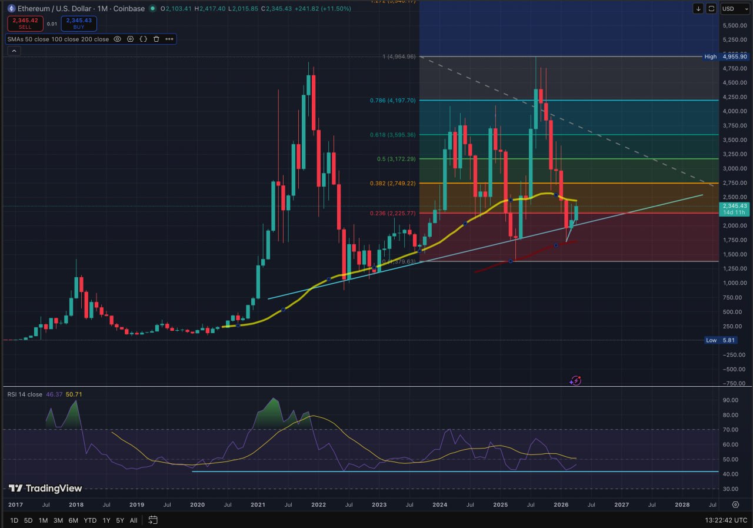Click the BUY 2,345.43 button
The width and height of the screenshot is (753, 528).
(x=79, y=24)
